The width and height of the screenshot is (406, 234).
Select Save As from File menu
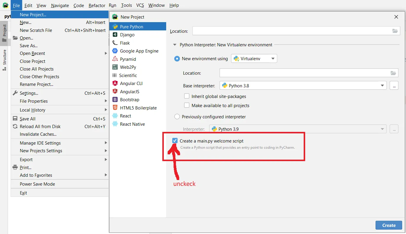coord(60,45)
